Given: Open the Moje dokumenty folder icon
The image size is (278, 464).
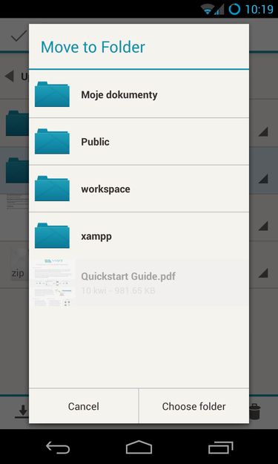Looking at the screenshot, I should pos(52,94).
